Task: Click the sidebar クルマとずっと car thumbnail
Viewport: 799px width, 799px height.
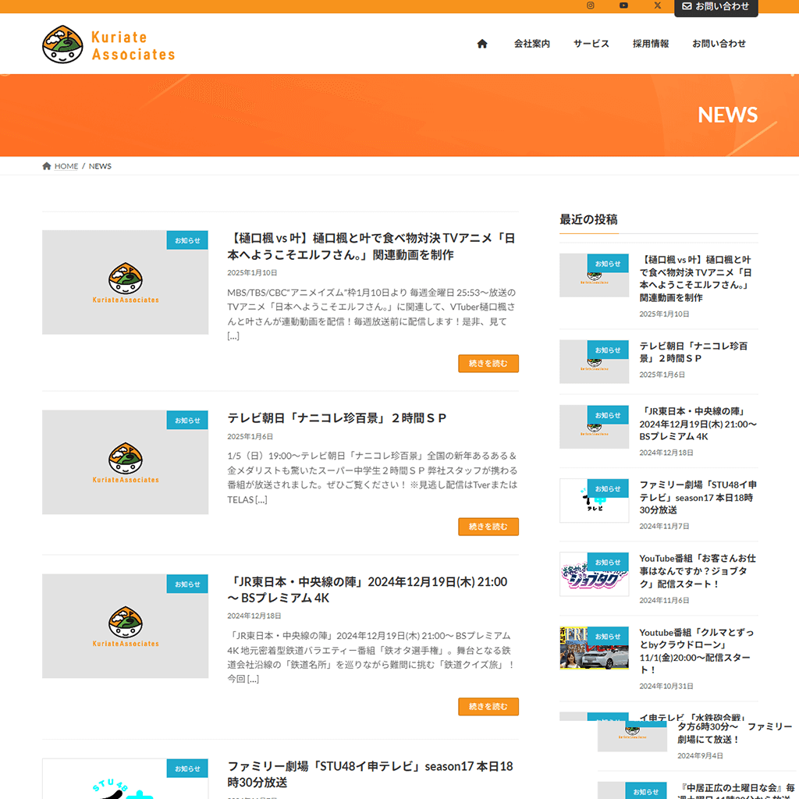Action: click(594, 648)
